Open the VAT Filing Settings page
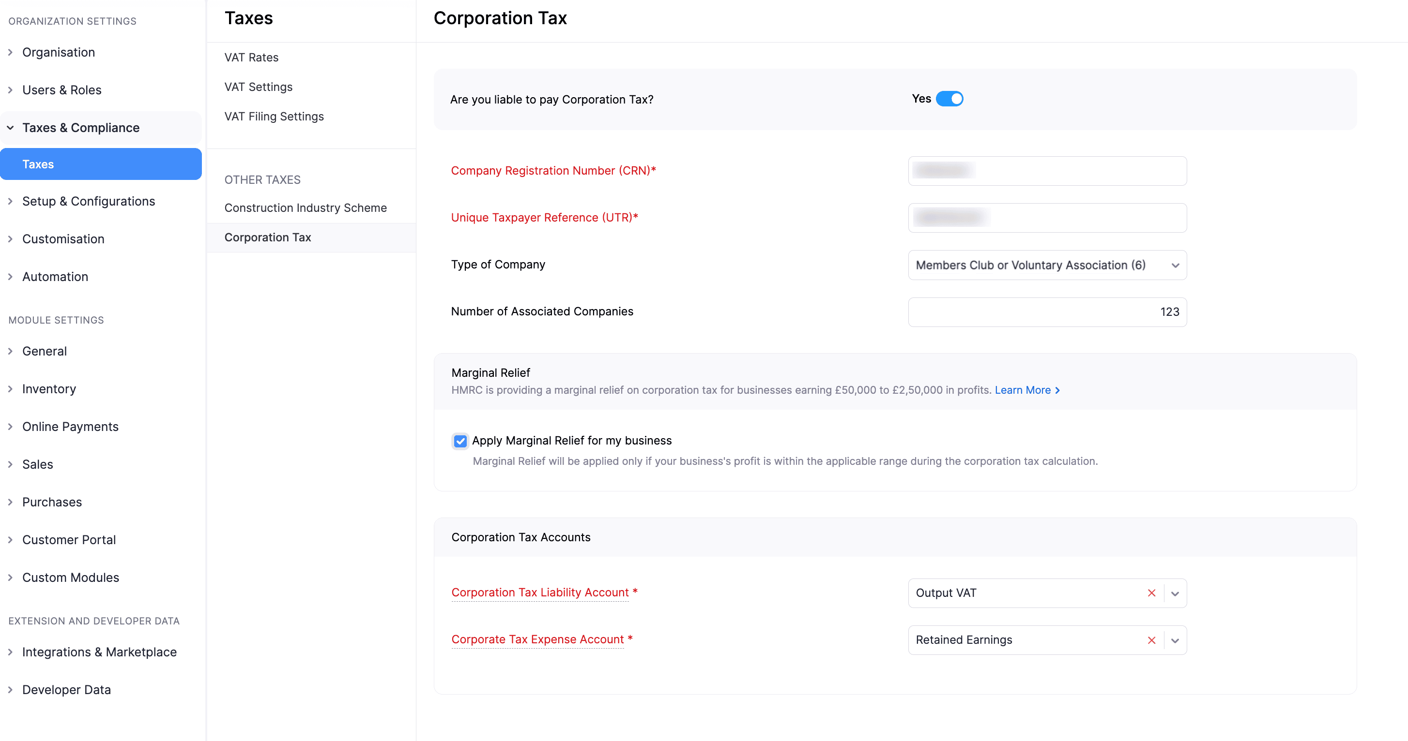Viewport: 1408px width, 741px height. coord(274,116)
